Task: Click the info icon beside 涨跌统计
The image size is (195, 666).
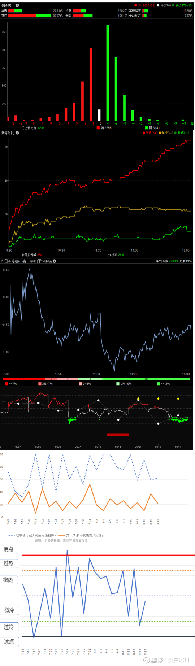Action: 17,5
